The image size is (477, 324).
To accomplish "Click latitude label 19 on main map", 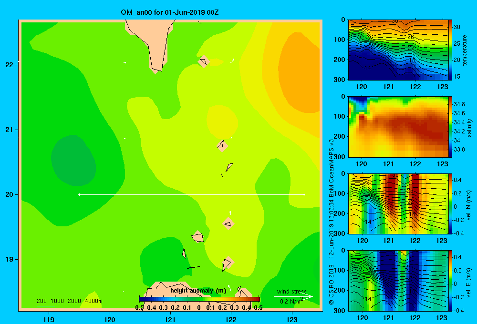I will 10,259.
